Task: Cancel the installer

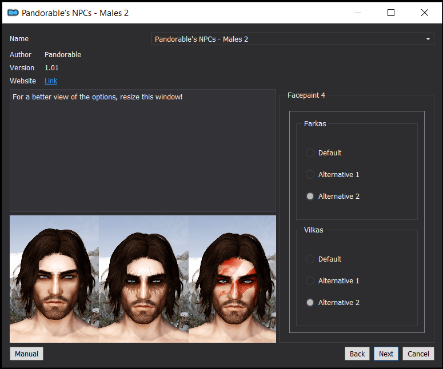Action: tap(418, 354)
